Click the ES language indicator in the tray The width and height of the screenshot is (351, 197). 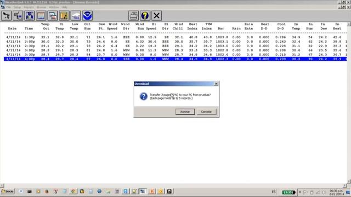tap(274, 192)
